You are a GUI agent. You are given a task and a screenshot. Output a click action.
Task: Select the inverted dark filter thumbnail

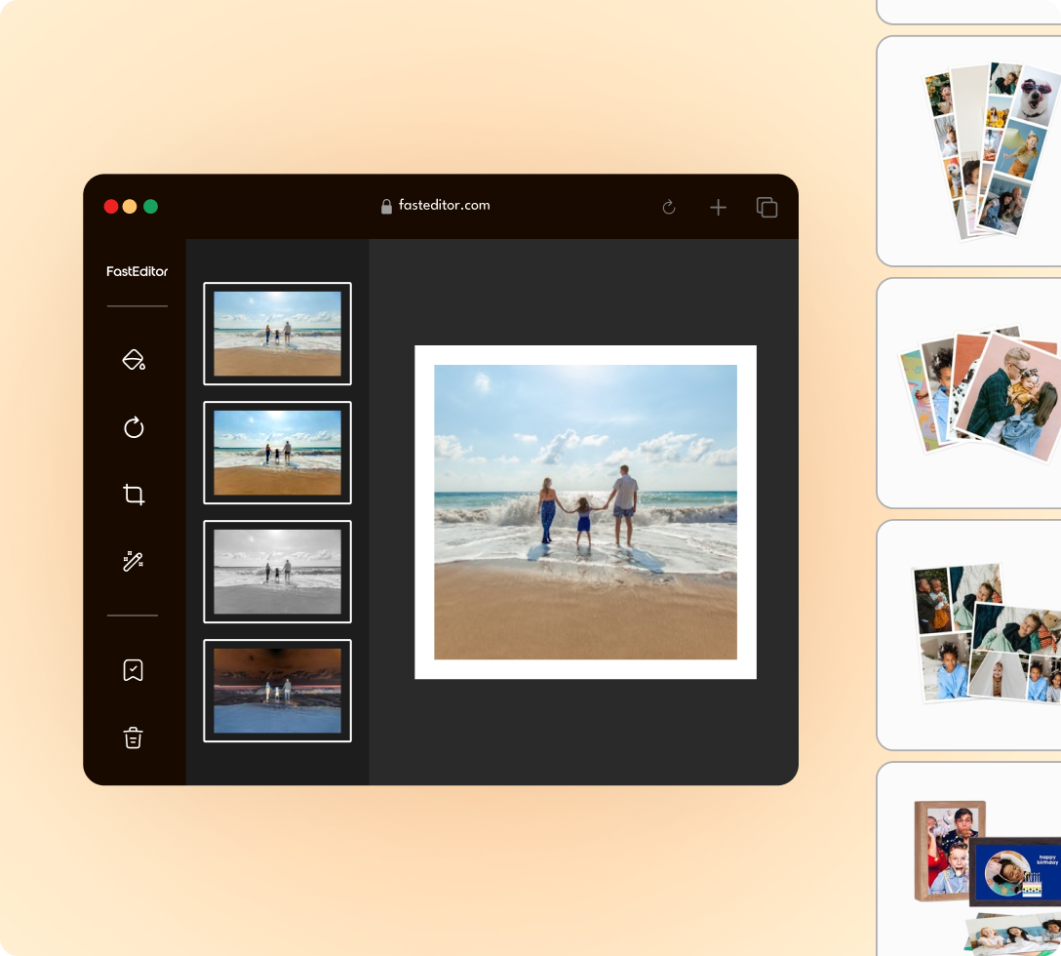tap(277, 691)
